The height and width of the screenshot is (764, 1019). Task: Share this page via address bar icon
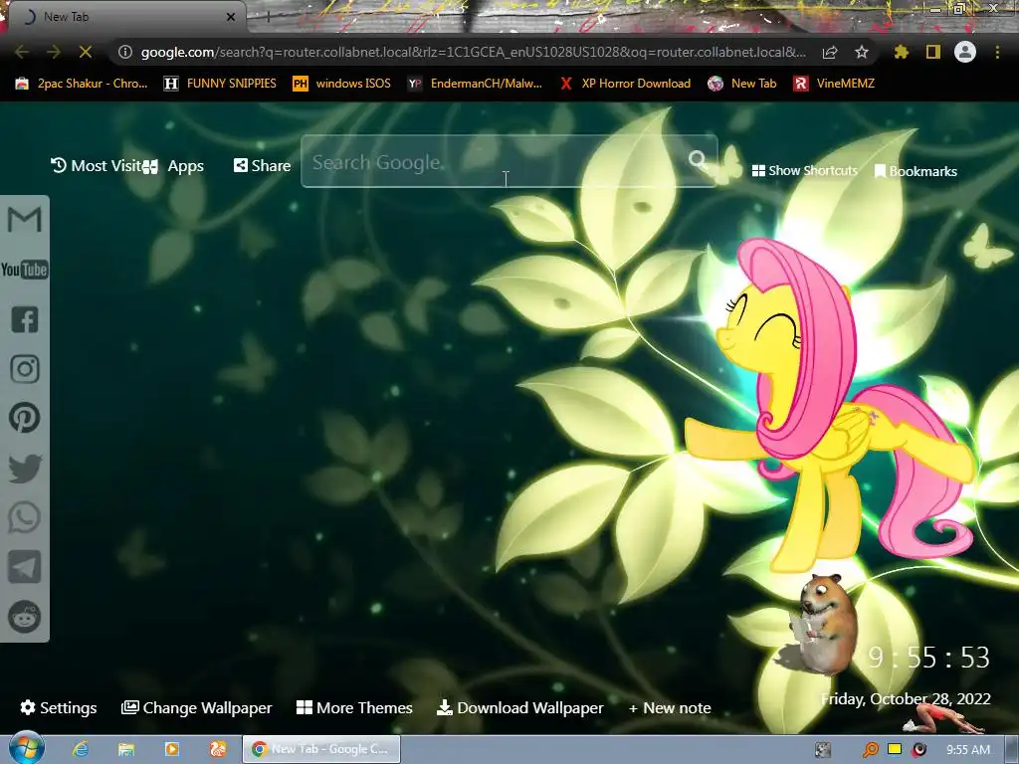tap(830, 52)
